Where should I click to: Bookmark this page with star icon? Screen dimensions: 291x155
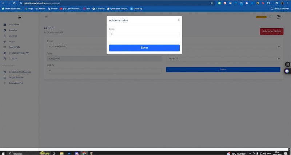pyautogui.click(x=212, y=3)
